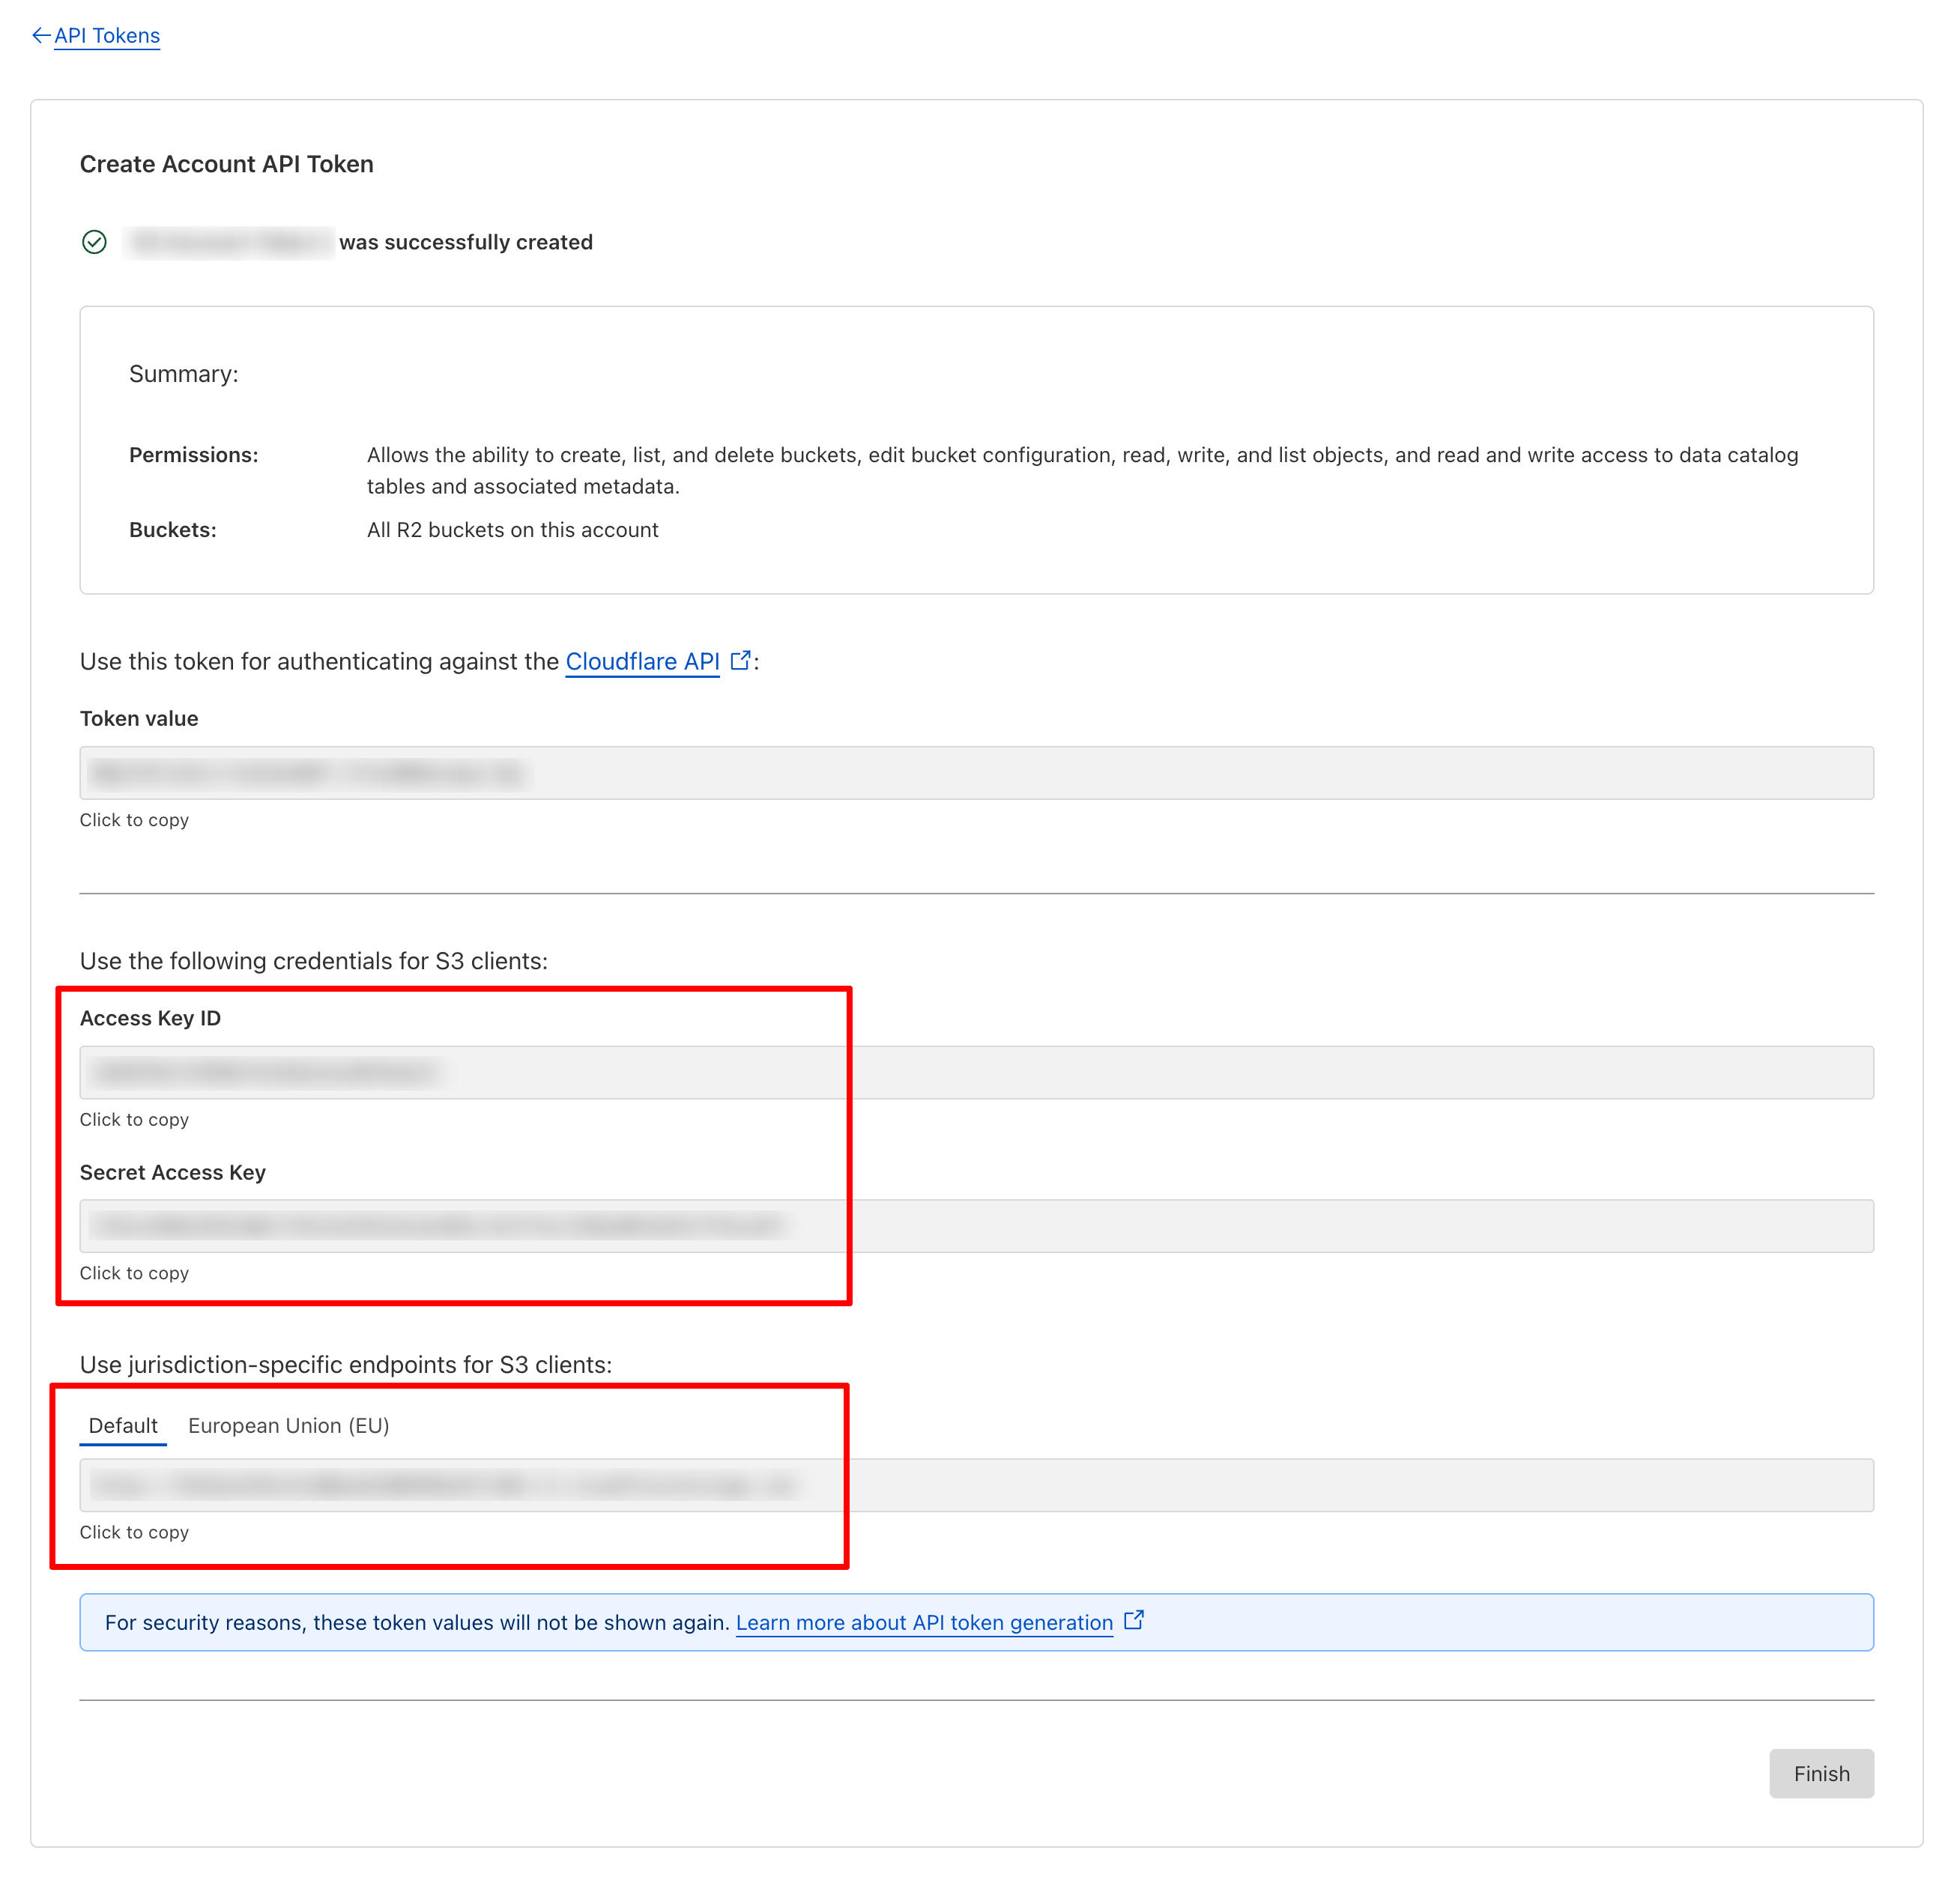Click the blurred token name before 'was successfully created'
Image resolution: width=1960 pixels, height=1889 pixels.
(229, 243)
